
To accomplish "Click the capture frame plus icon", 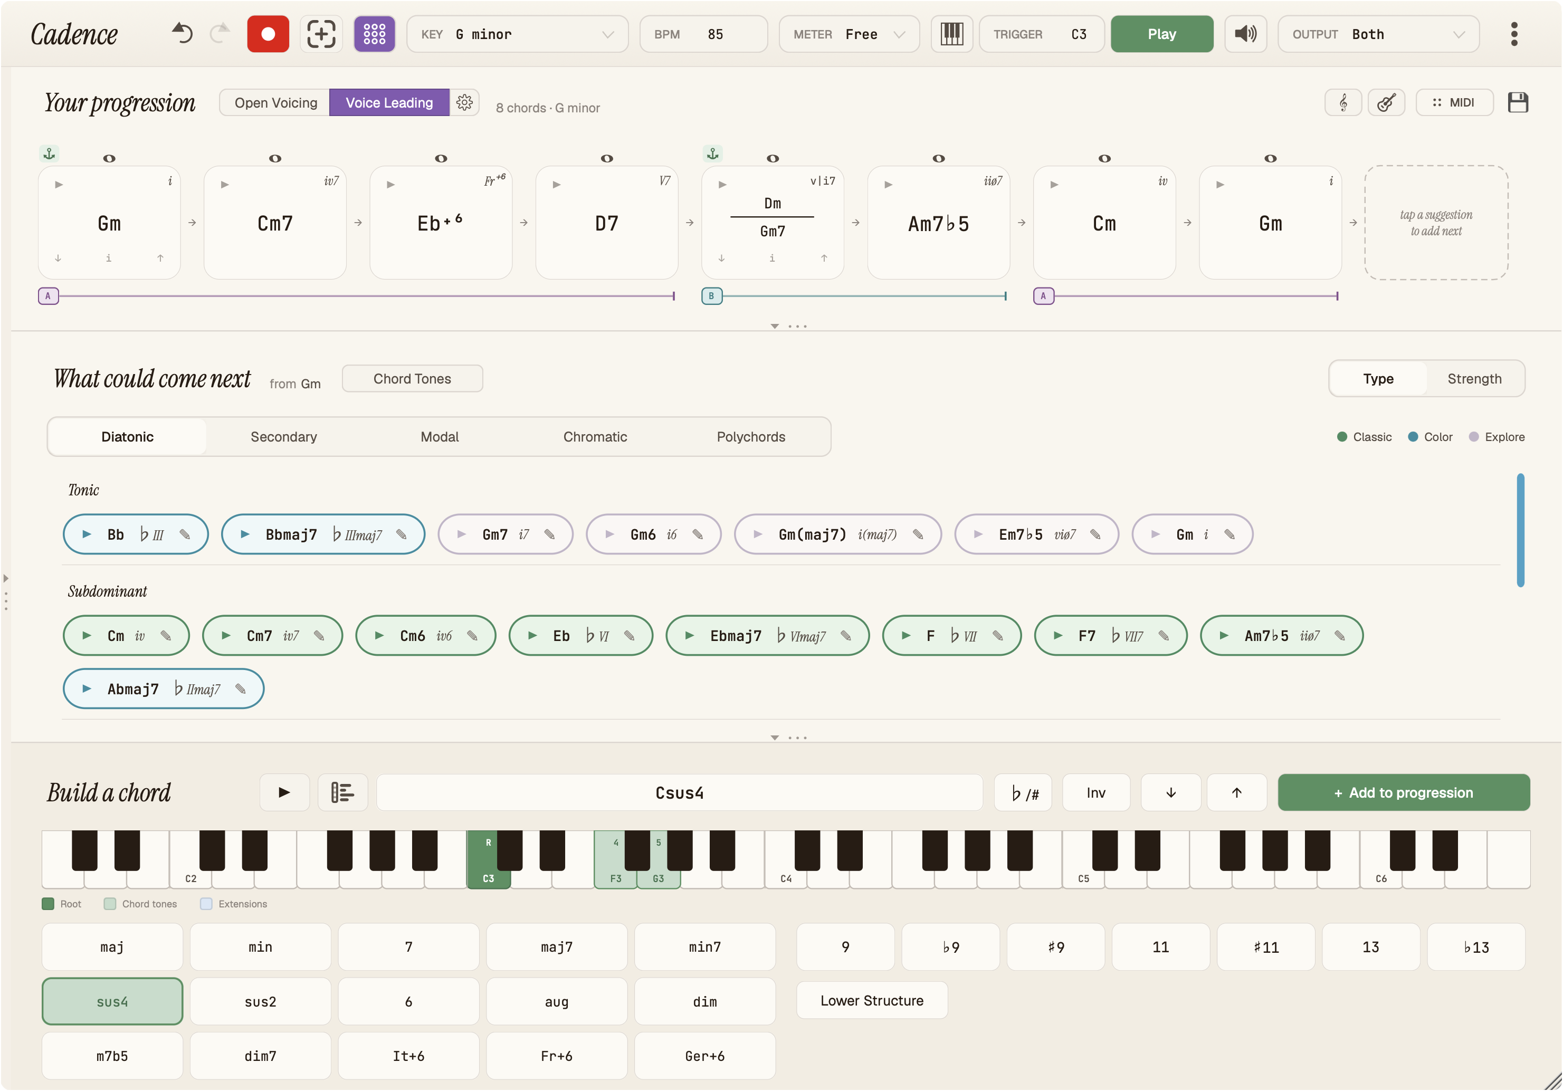I will 321,34.
